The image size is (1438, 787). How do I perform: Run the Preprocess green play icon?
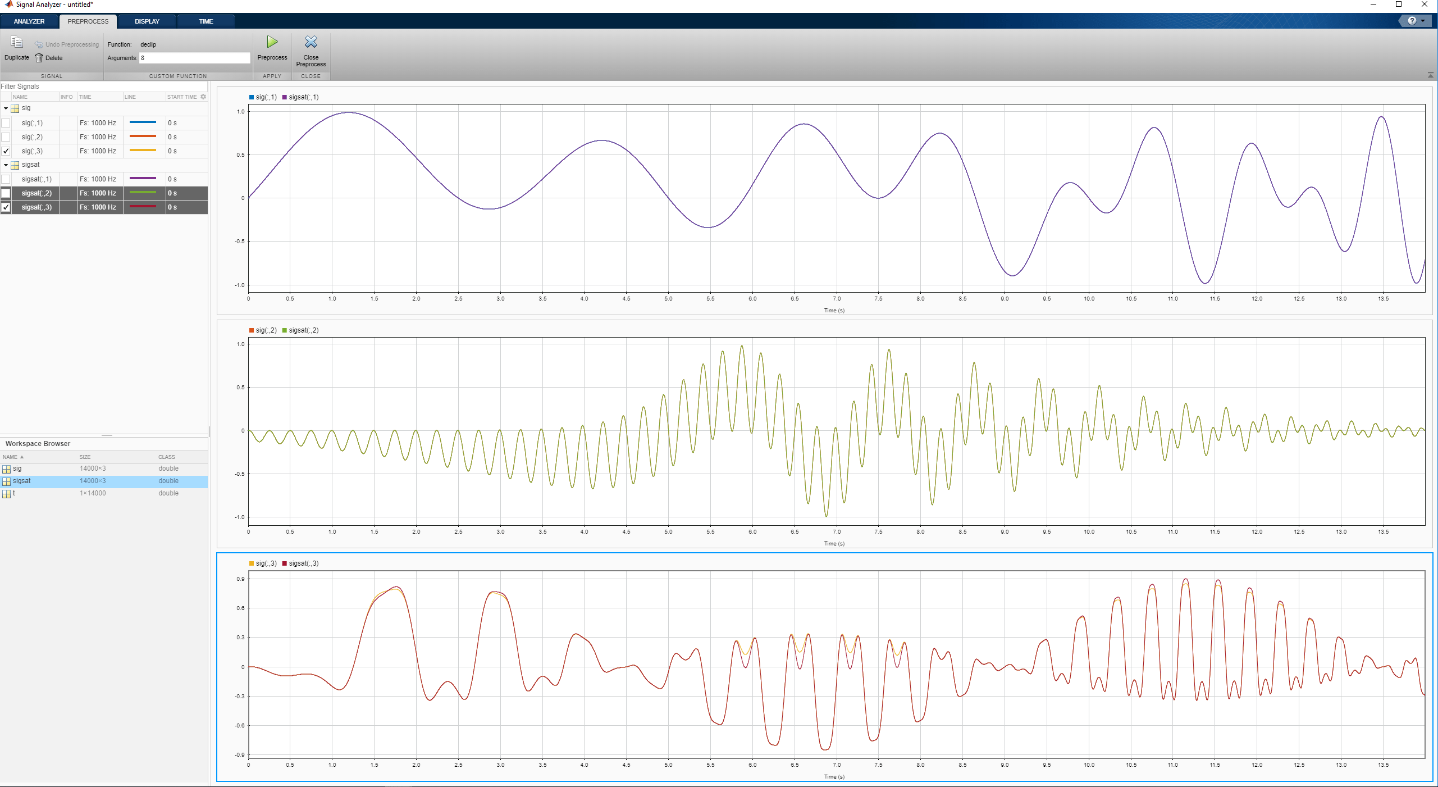click(272, 42)
